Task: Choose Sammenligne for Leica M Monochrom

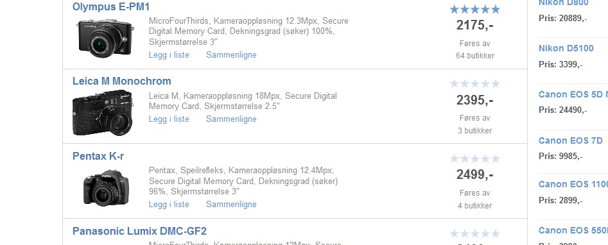Action: [231, 119]
